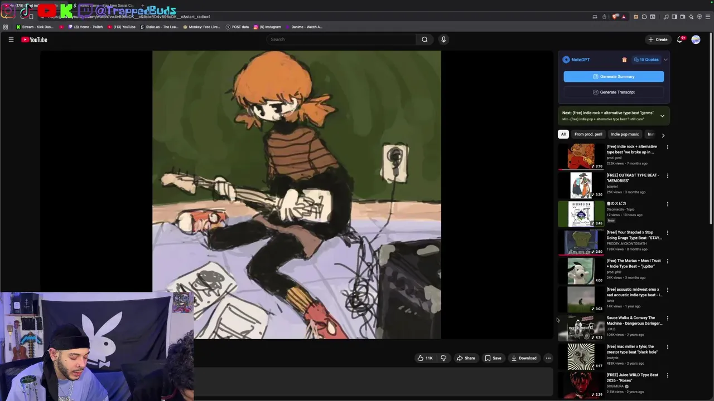Focus the YouTube search field
The image size is (714, 401).
point(341,40)
